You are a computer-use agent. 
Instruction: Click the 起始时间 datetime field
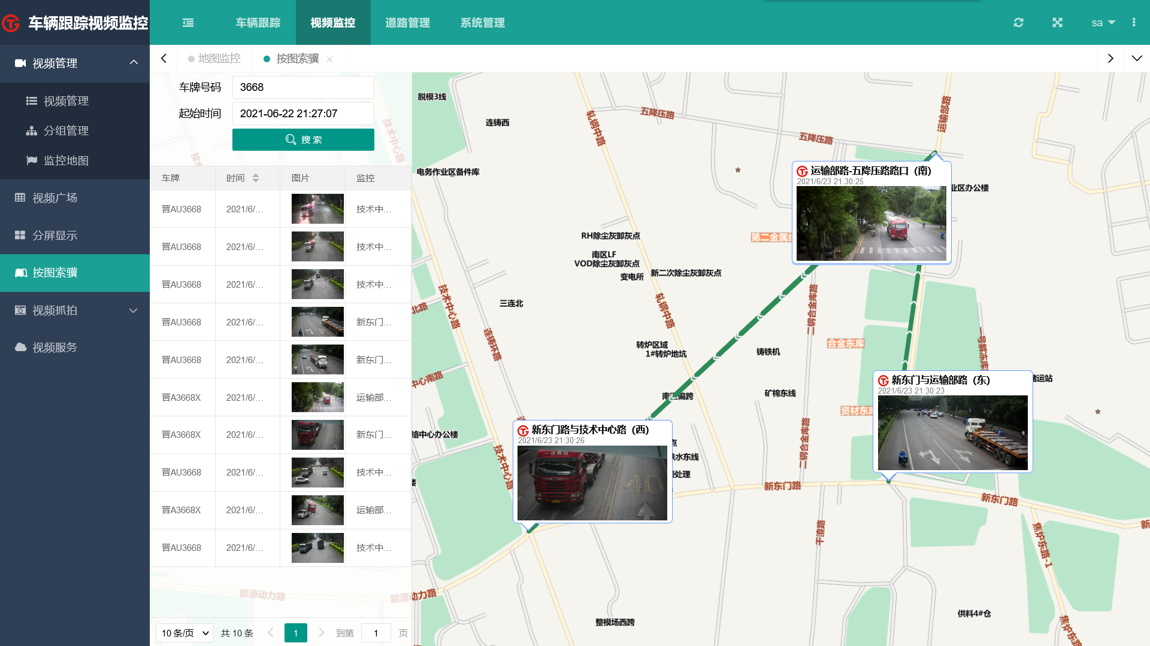coord(303,114)
